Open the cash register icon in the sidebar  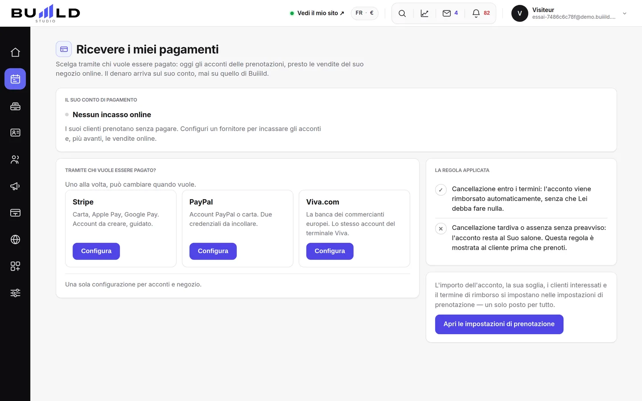(15, 106)
